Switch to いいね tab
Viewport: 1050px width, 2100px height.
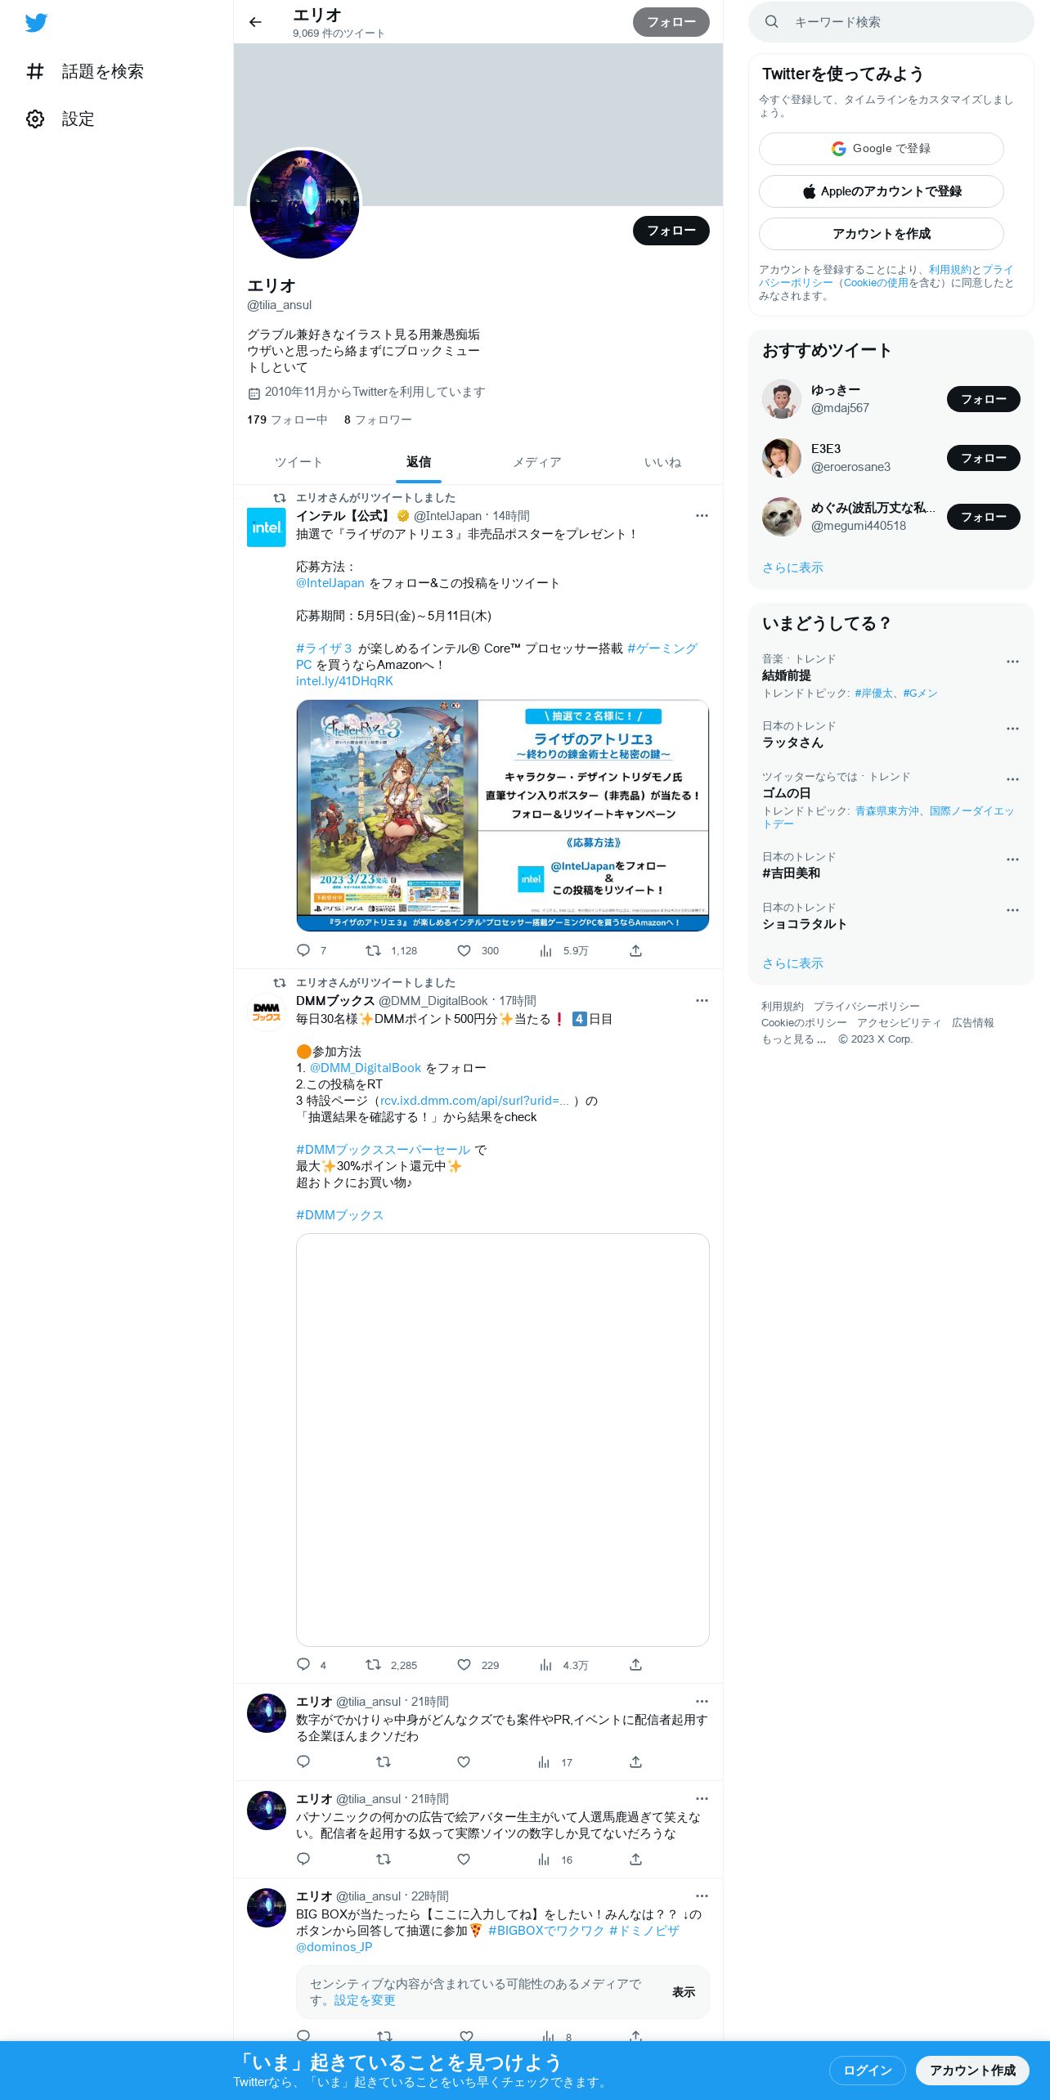click(662, 462)
